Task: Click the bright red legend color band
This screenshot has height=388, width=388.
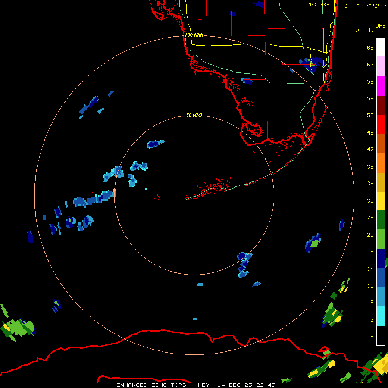Action: click(381, 124)
